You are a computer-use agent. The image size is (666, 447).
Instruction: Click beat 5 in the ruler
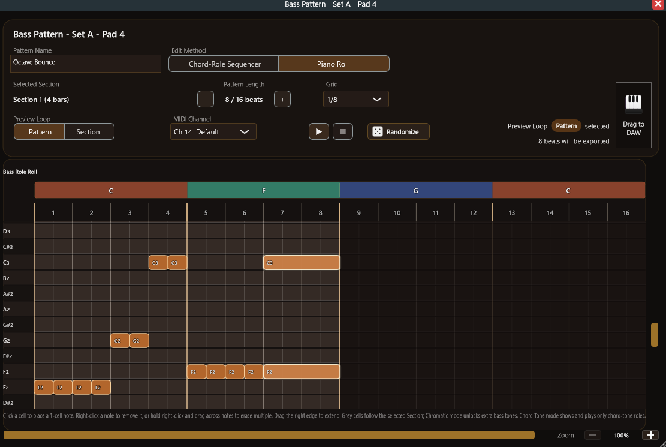pos(206,212)
